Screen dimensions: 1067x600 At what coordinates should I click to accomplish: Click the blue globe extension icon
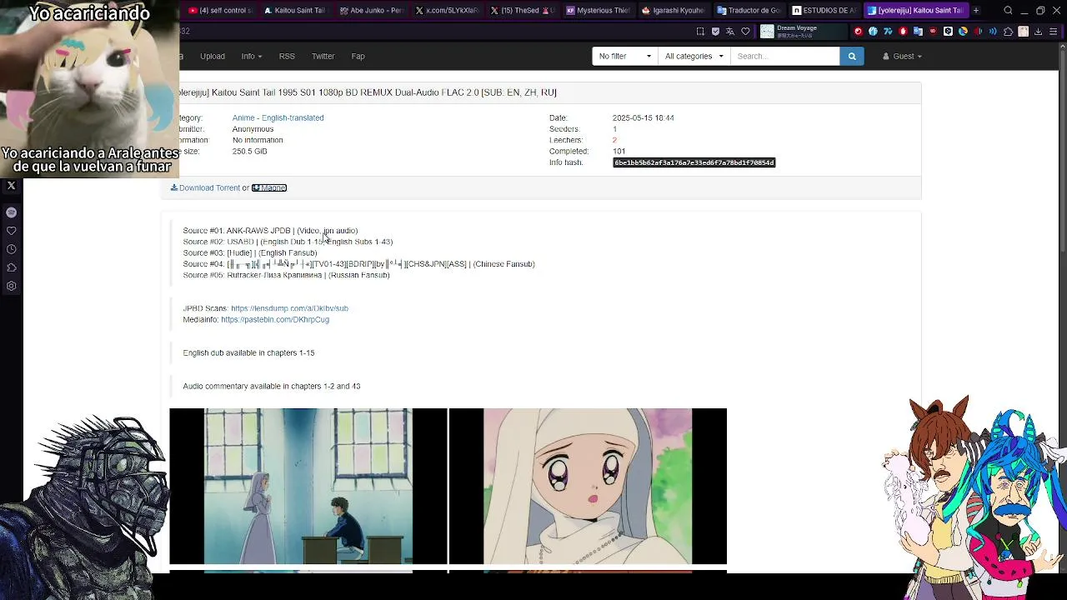coord(873,32)
